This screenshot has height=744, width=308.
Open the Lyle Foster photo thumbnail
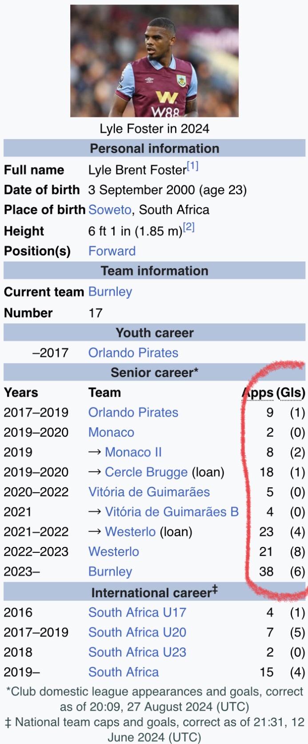(154, 61)
